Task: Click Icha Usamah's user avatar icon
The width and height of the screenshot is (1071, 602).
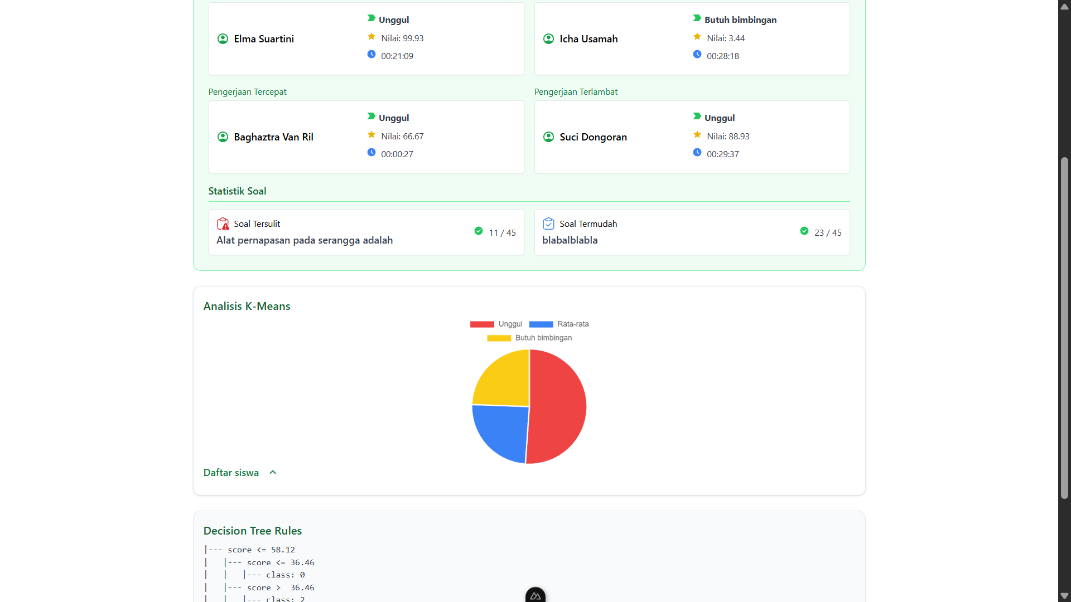Action: click(x=548, y=39)
